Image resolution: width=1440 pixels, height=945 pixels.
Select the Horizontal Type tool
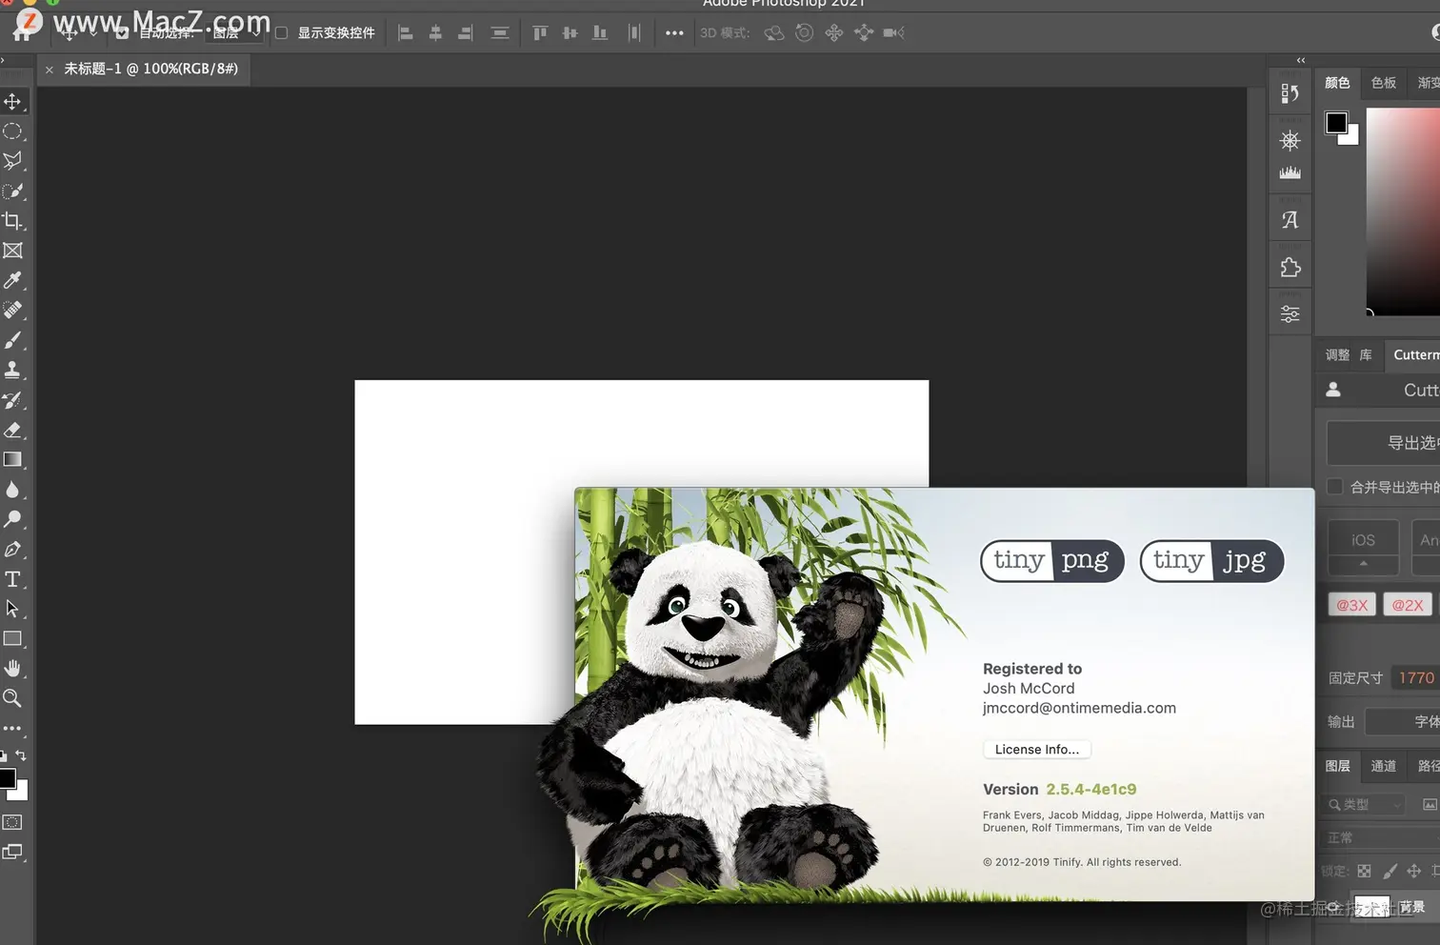12,579
